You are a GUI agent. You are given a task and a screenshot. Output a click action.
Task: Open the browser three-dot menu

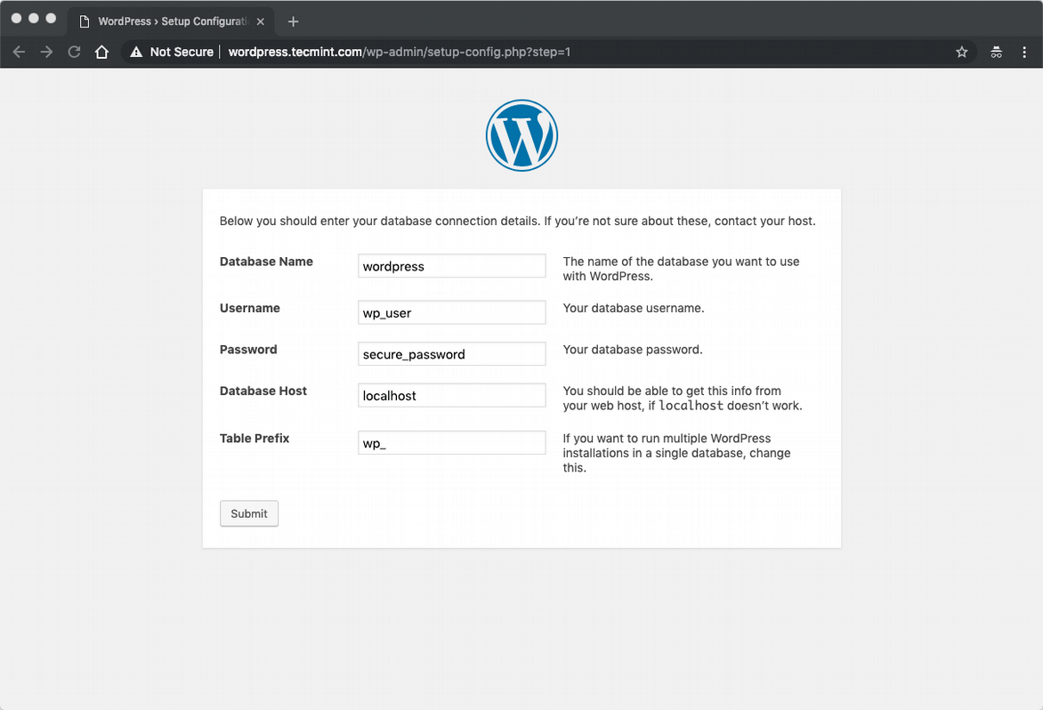(1024, 52)
